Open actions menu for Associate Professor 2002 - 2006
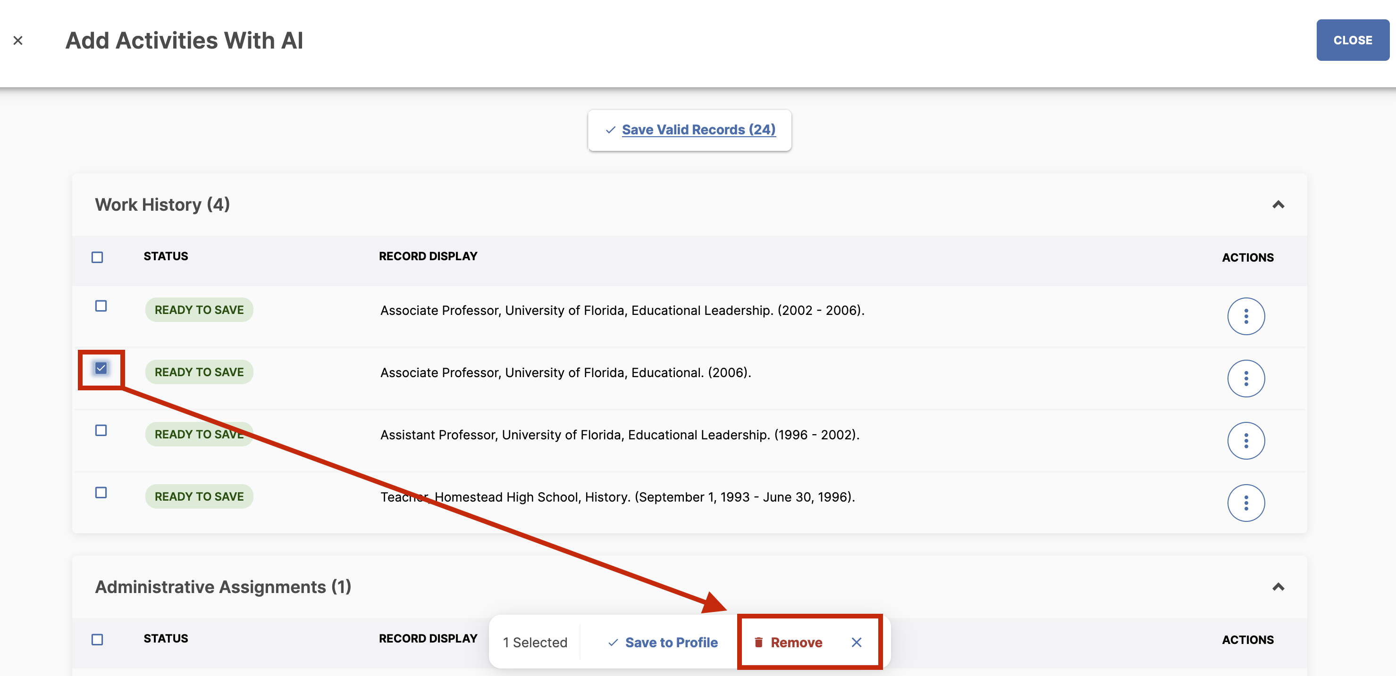1396x676 pixels. point(1246,316)
